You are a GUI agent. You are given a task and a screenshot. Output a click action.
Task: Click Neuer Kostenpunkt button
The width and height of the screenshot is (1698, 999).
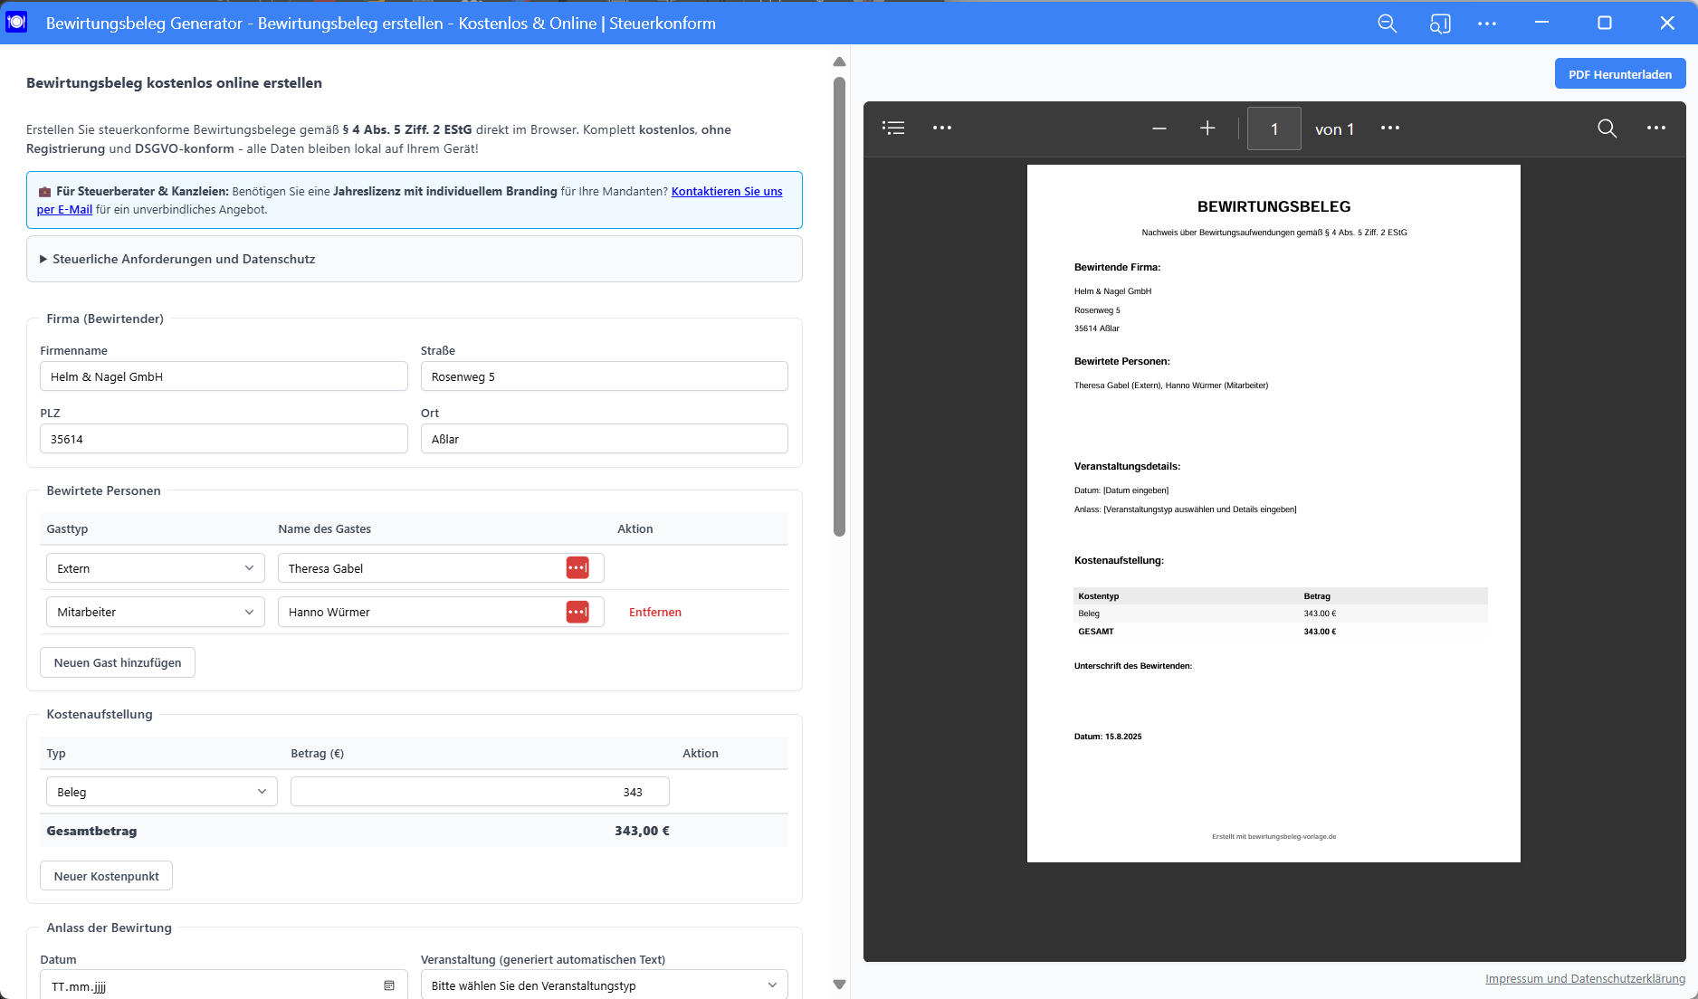point(107,876)
